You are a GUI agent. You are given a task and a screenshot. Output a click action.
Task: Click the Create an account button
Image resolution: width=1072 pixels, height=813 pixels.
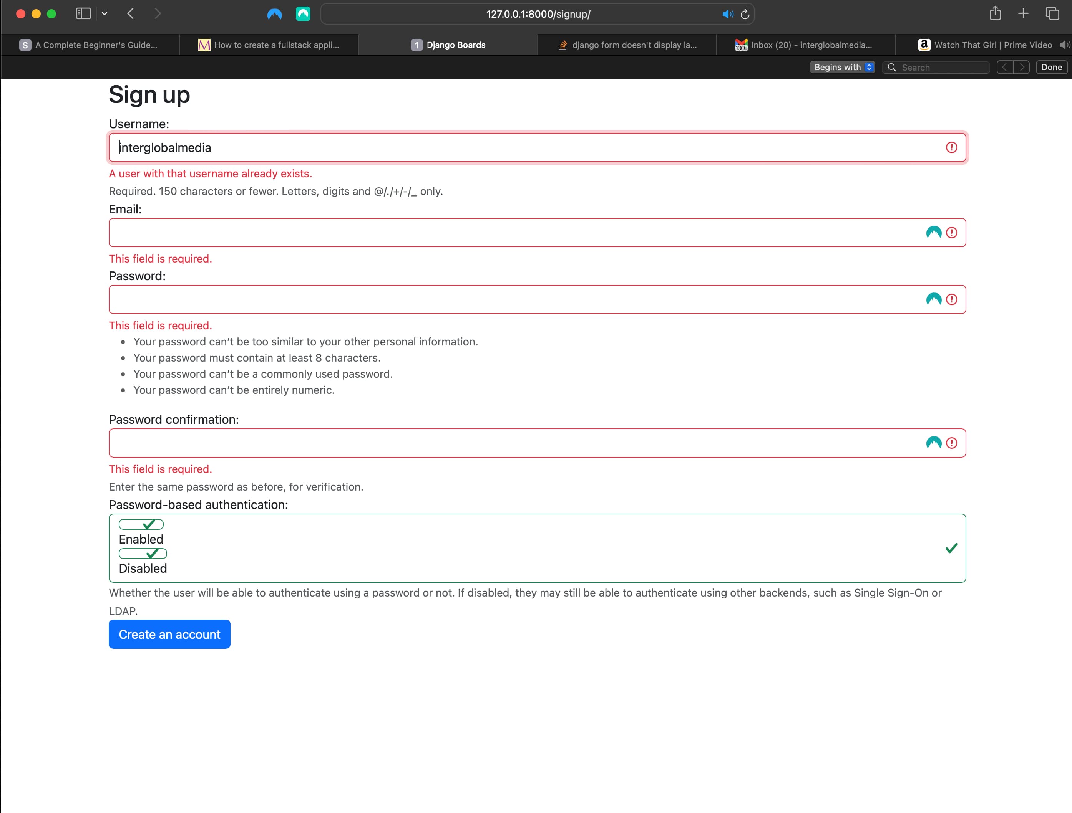click(x=169, y=635)
